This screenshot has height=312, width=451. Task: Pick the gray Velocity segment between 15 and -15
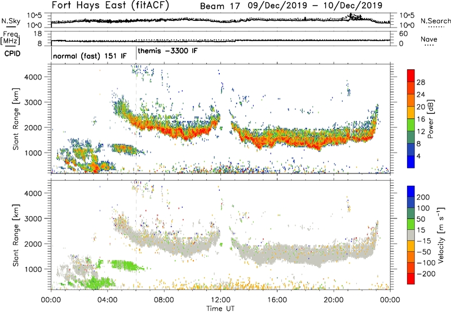[411, 235]
